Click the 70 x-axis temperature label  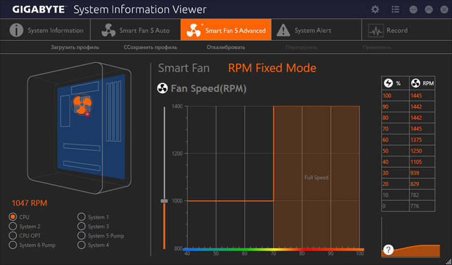tap(273, 254)
